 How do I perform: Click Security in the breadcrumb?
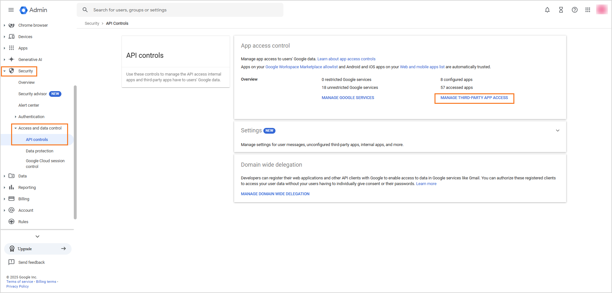[92, 23]
